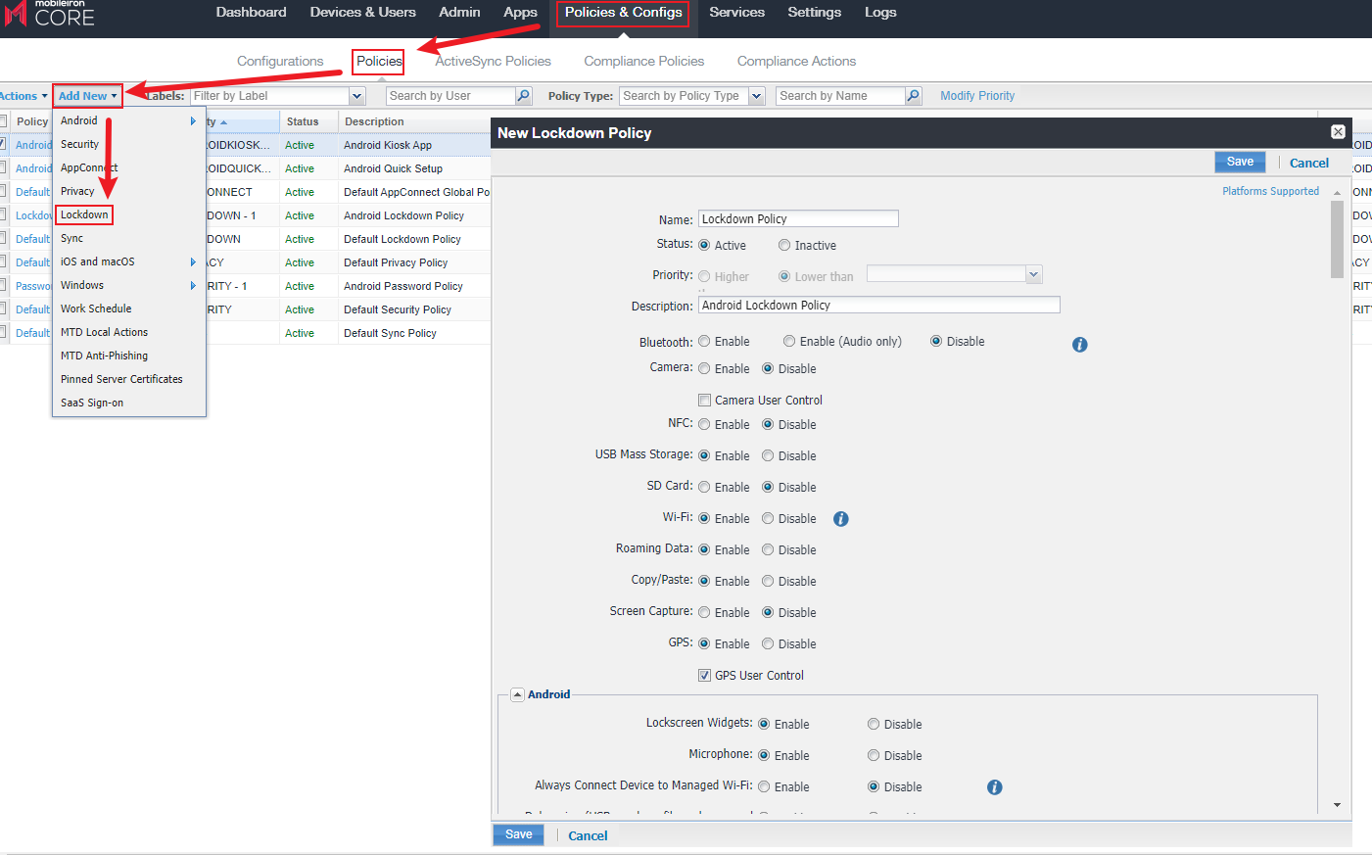This screenshot has height=855, width=1372.
Task: Open the Platforms Supported link
Action: click(1270, 191)
